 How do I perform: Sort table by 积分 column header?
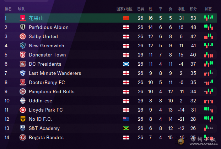(193, 8)
